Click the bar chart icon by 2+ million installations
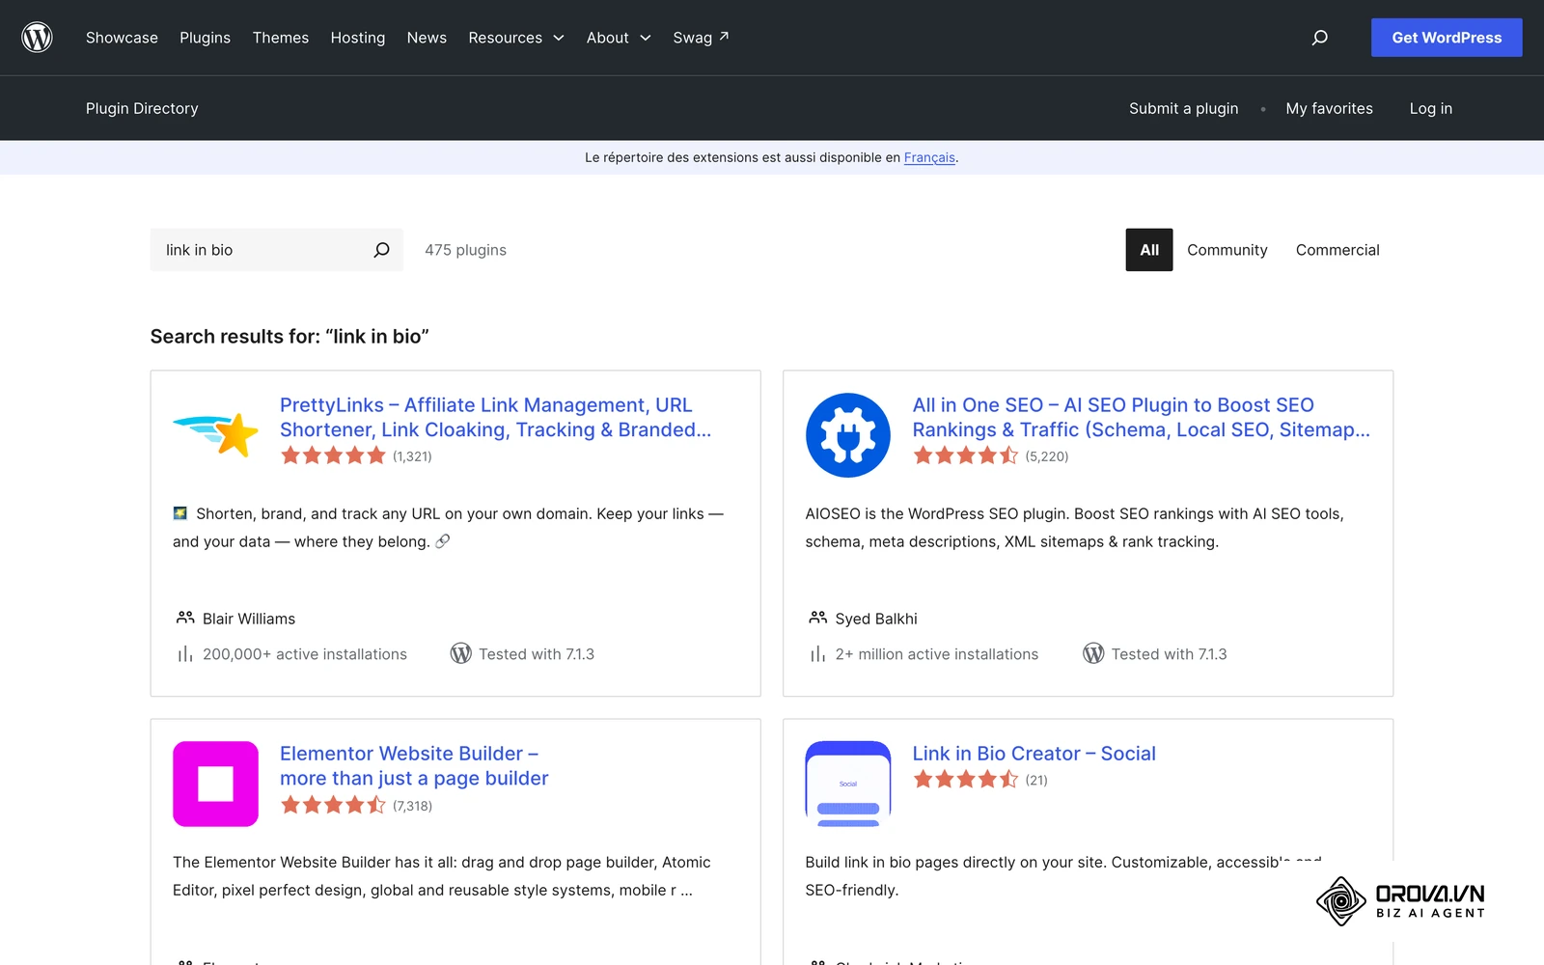The width and height of the screenshot is (1544, 965). pyautogui.click(x=817, y=654)
